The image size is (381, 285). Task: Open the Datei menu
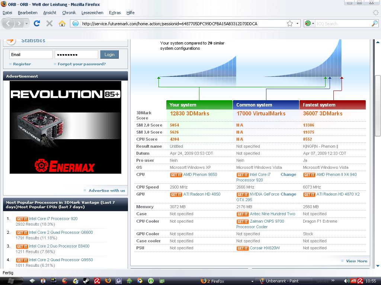tap(7, 13)
